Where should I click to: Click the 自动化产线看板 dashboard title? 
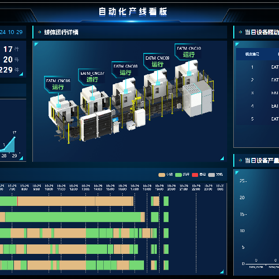click(133, 12)
